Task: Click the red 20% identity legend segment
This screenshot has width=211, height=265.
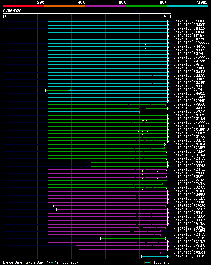Action: tap(23, 6)
